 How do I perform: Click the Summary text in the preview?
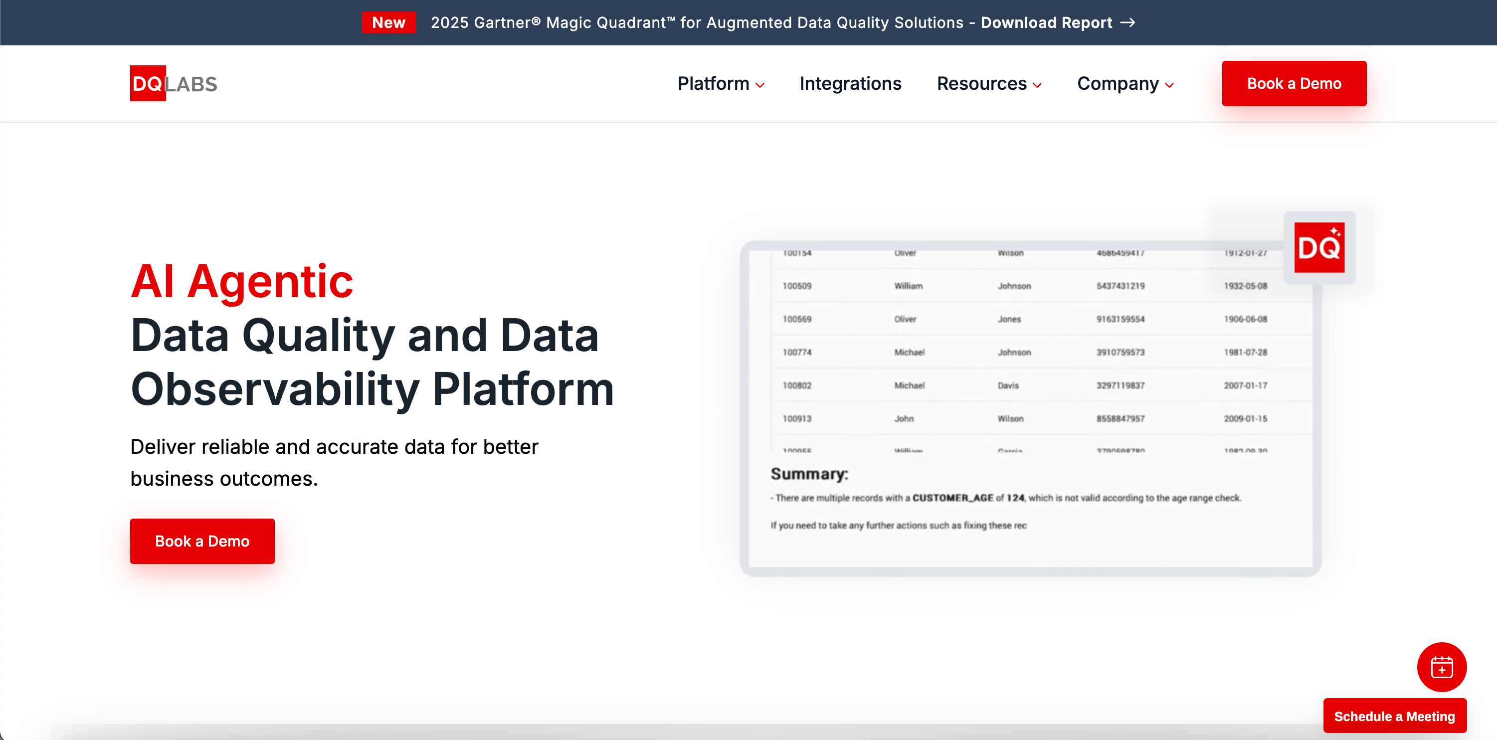pyautogui.click(x=809, y=474)
